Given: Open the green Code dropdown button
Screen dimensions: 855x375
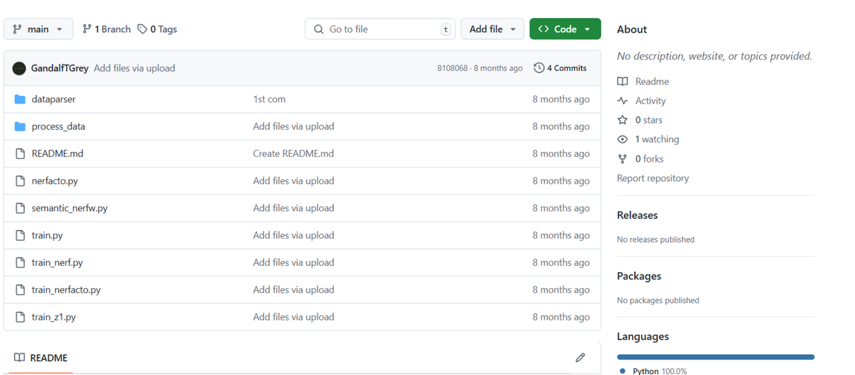Looking at the screenshot, I should pos(564,29).
